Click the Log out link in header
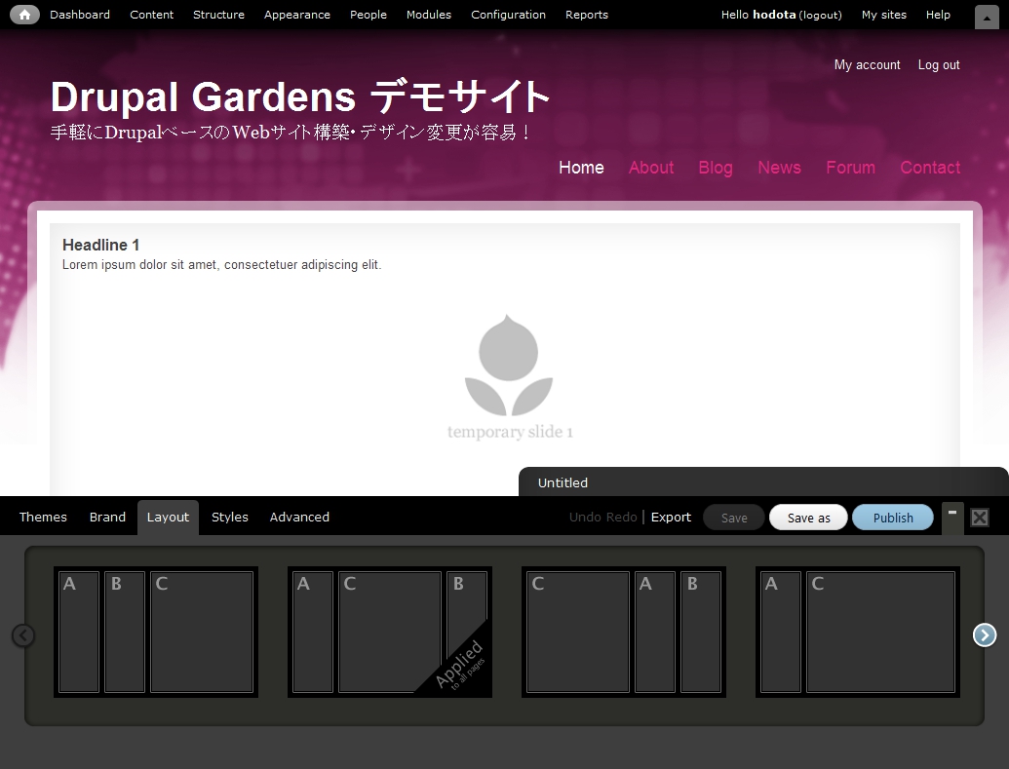 [x=938, y=65]
